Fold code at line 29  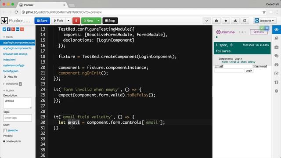click(x=47, y=117)
